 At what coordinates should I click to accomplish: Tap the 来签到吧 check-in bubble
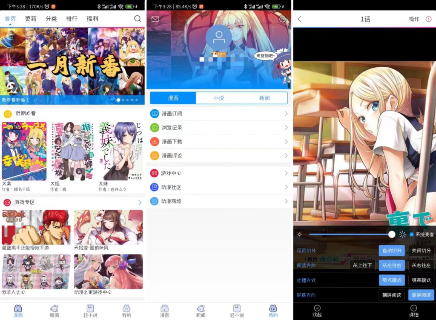(265, 56)
